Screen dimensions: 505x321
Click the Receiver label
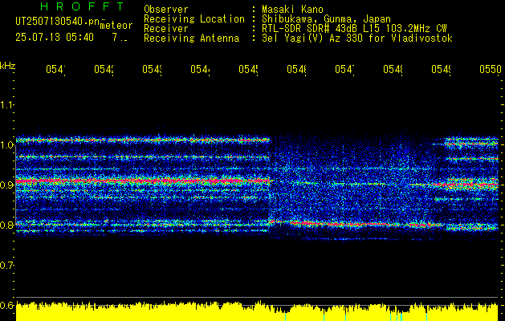tap(166, 29)
